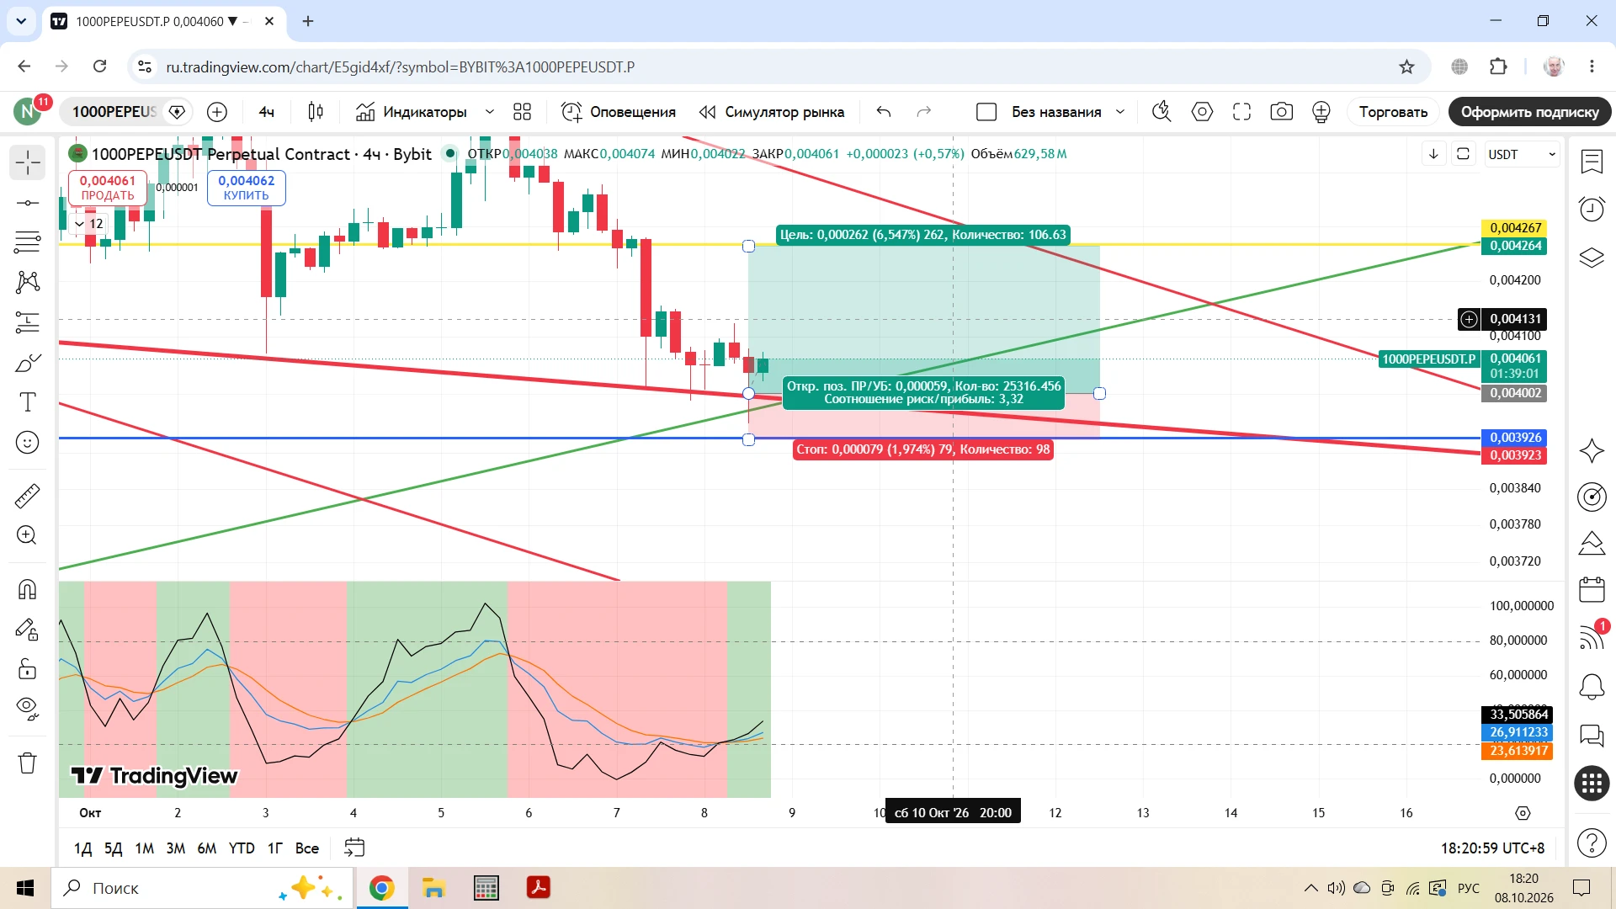The width and height of the screenshot is (1616, 909).
Task: Select the brush drawing tool
Action: point(27,363)
